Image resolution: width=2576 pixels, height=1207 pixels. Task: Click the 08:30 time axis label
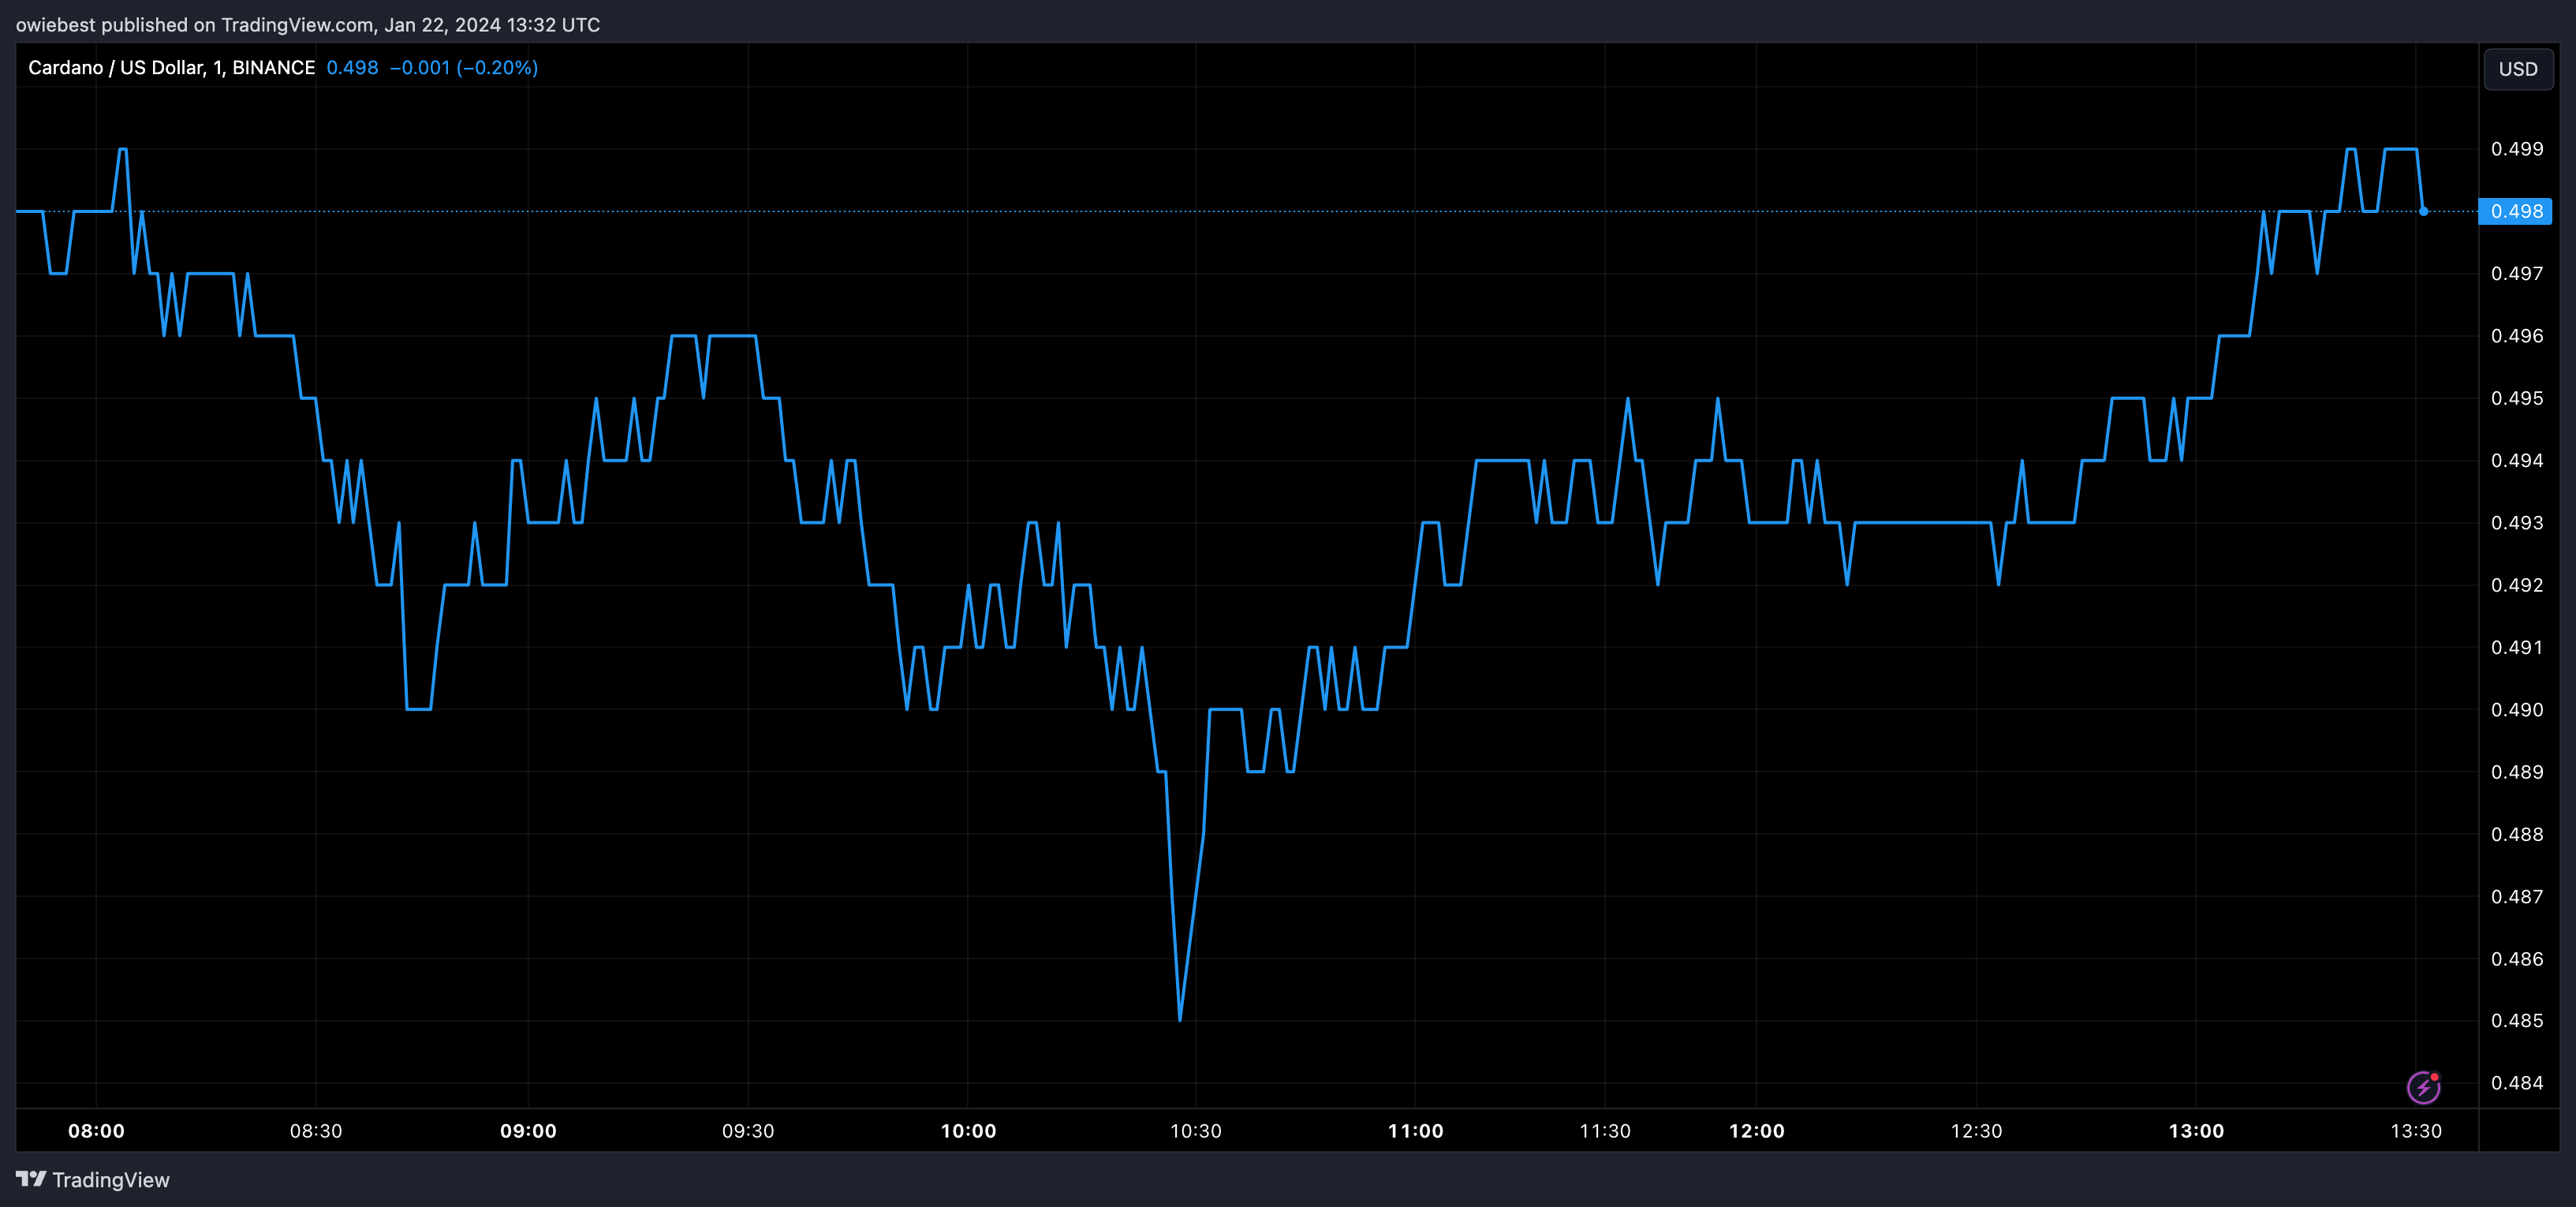(316, 1131)
